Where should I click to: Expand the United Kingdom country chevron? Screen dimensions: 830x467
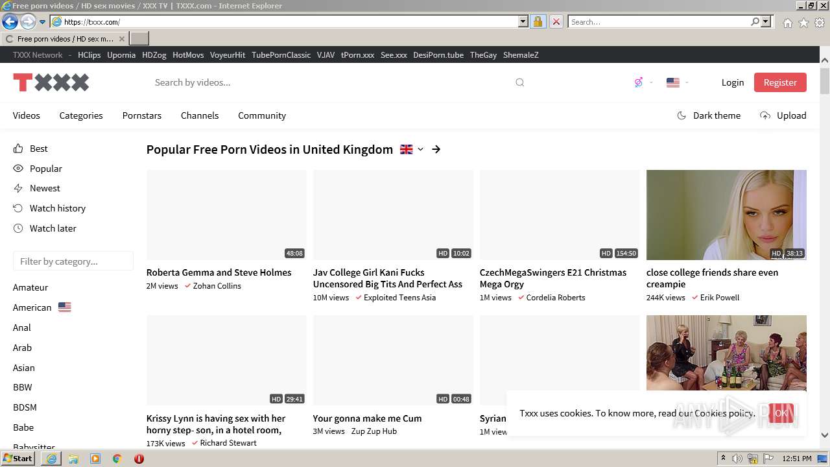(x=420, y=149)
